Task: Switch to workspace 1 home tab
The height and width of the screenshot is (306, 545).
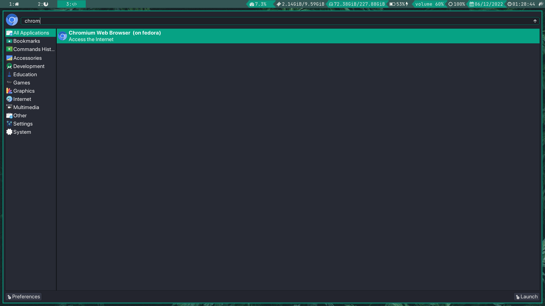Action: pos(14,4)
